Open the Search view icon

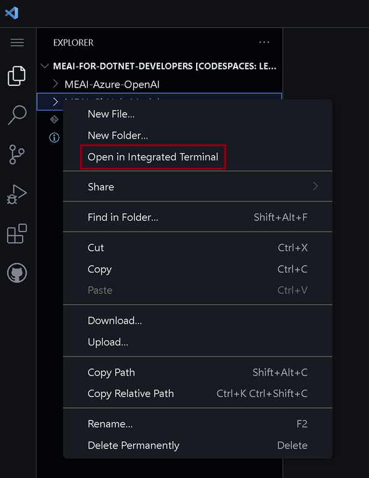tap(17, 115)
